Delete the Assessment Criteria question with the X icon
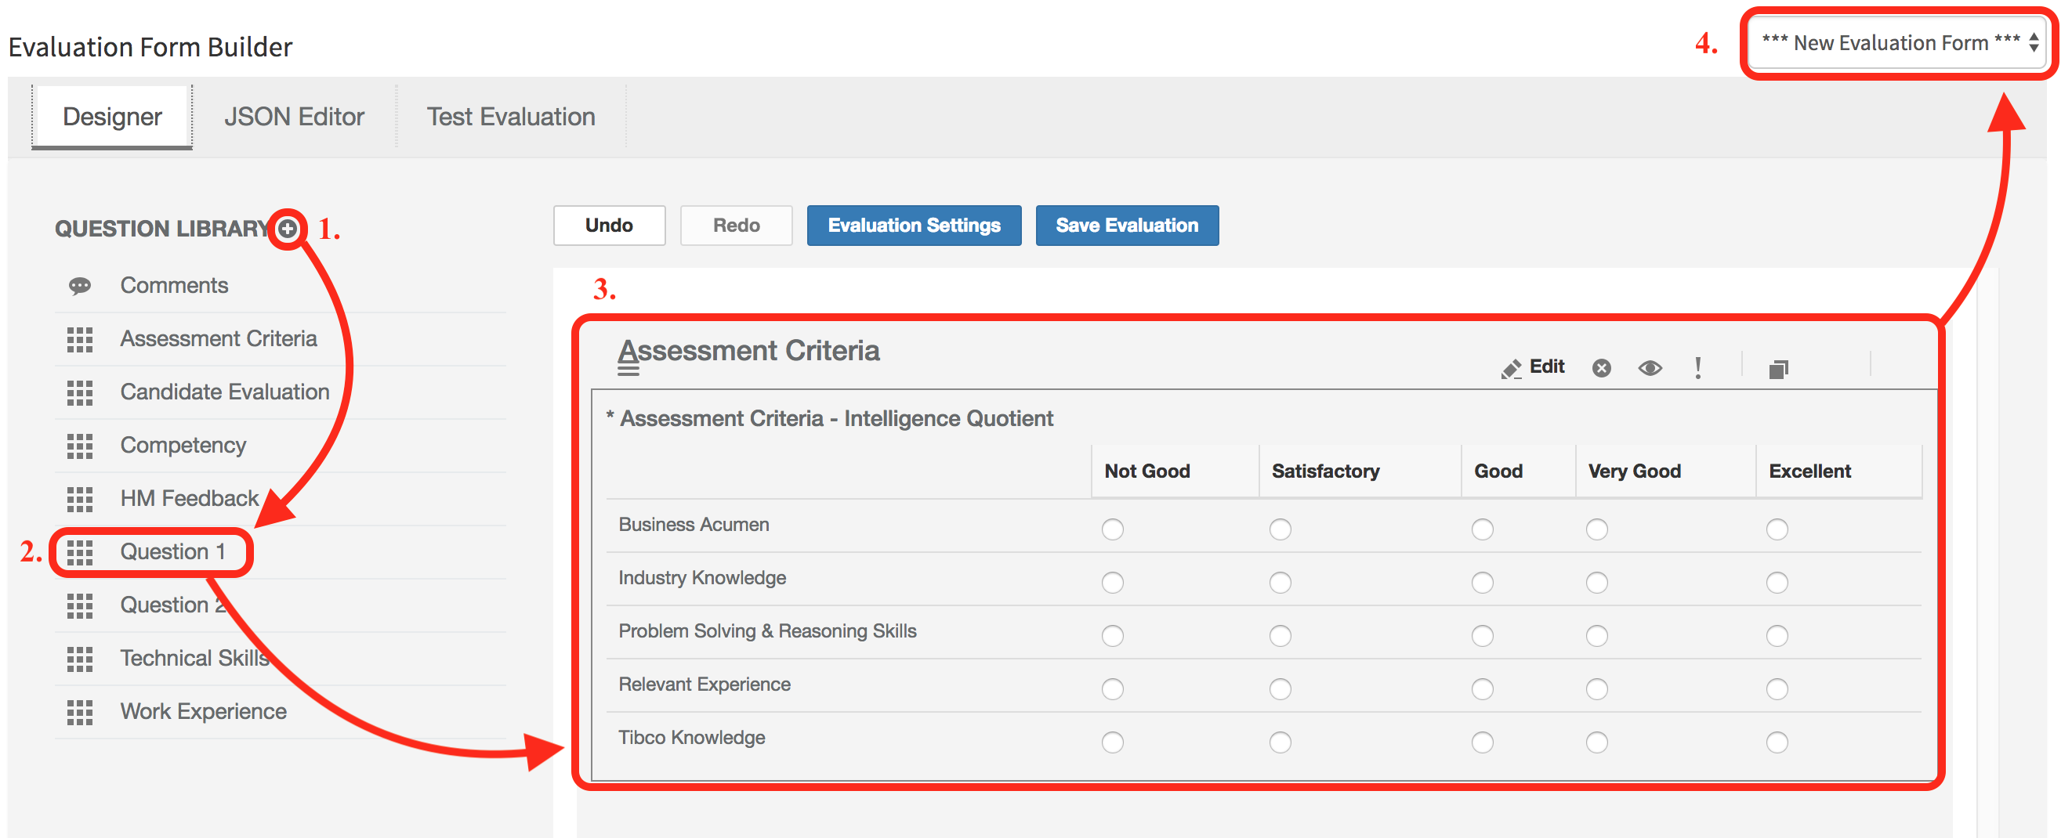The width and height of the screenshot is (2072, 838). [x=1601, y=367]
